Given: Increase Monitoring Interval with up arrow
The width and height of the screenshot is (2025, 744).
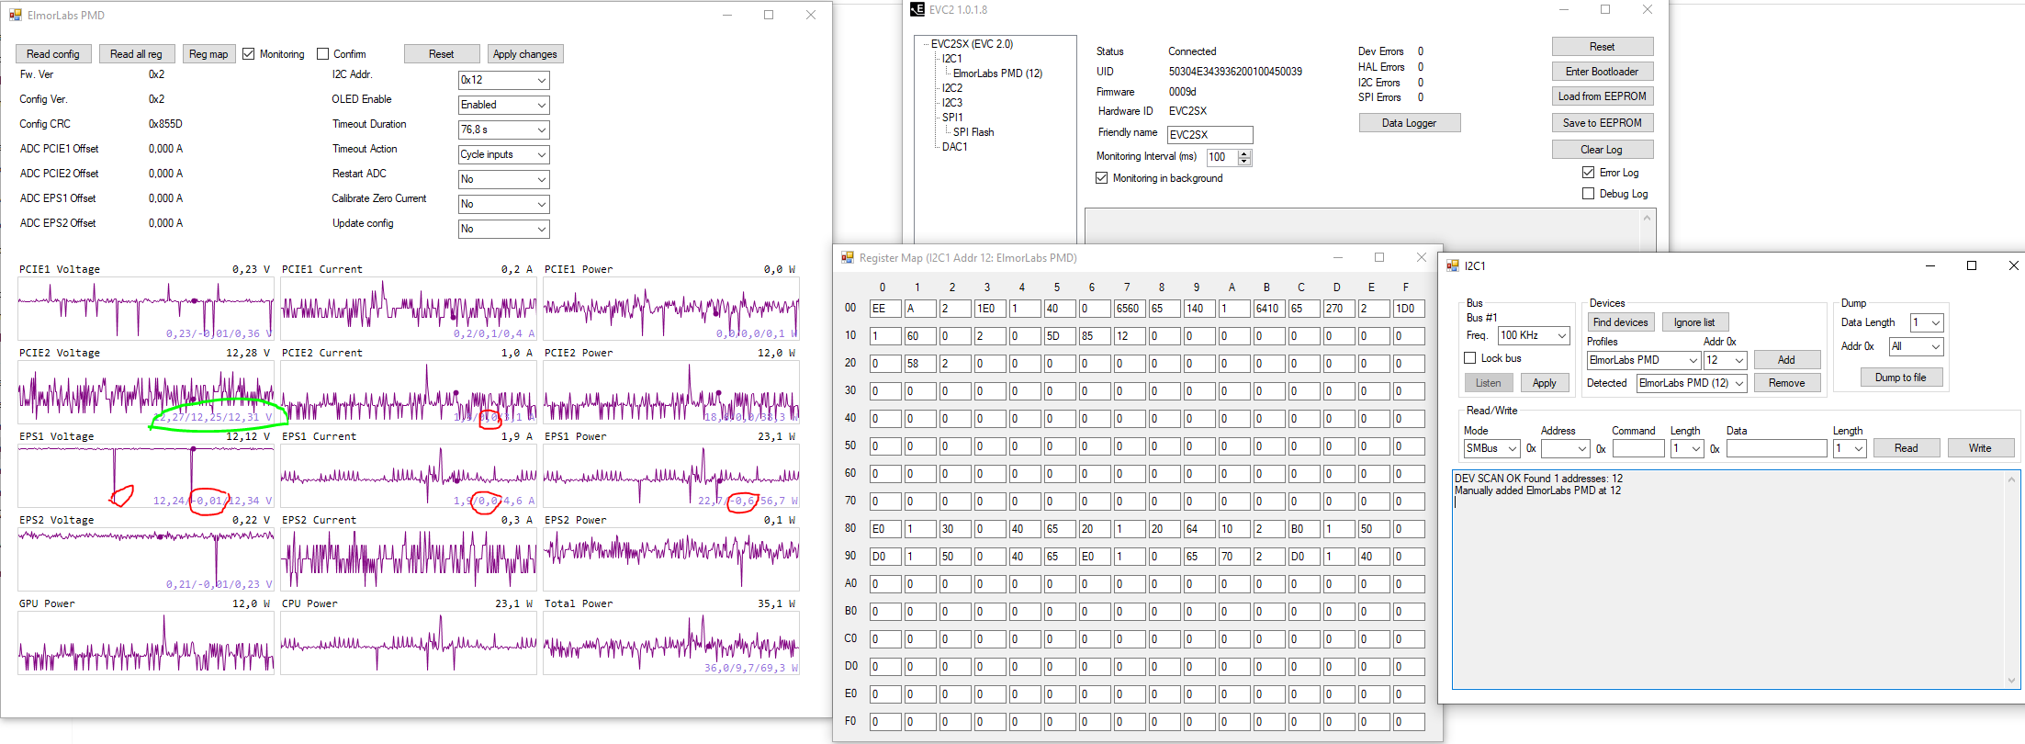Looking at the screenshot, I should click(1244, 153).
